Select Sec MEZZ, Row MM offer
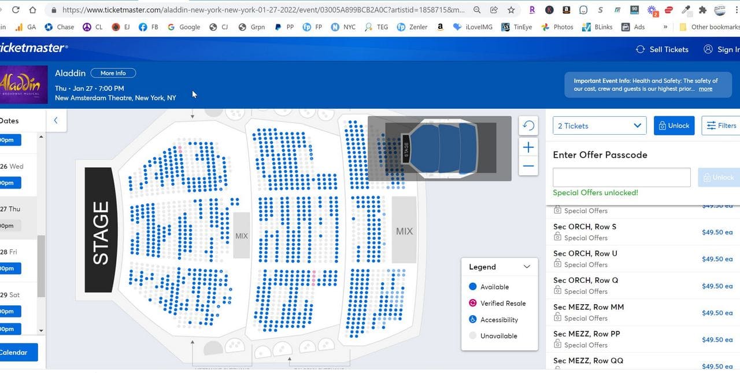Screen dimensions: 740x373 [x=643, y=312]
